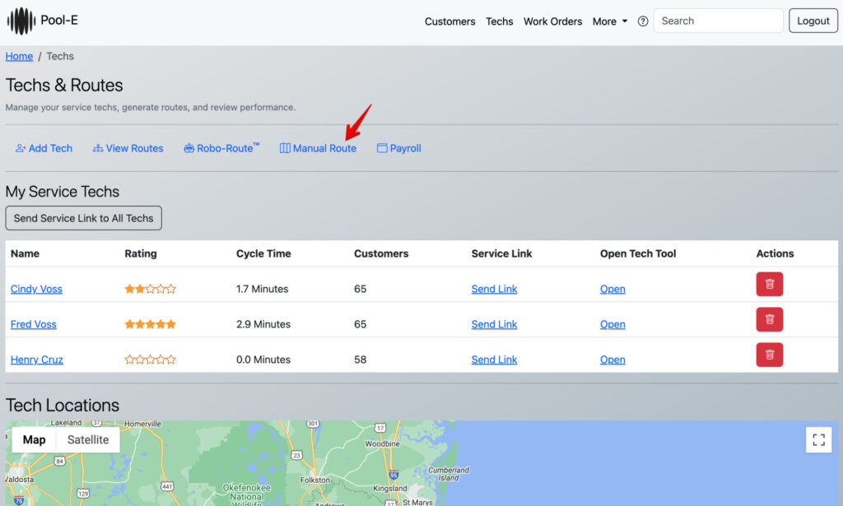Open View Routes link
Image resolution: width=843 pixels, height=506 pixels.
click(x=128, y=148)
